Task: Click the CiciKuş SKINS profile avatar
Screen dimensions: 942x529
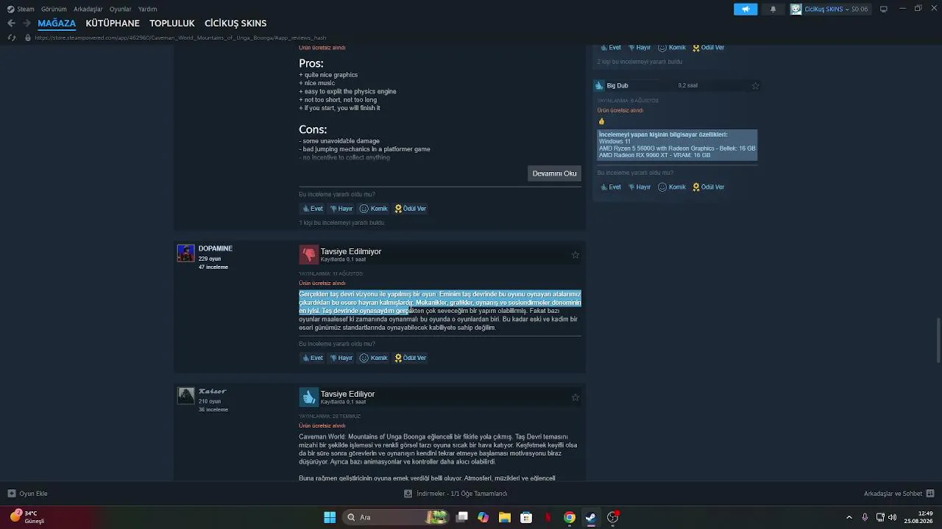Action: 796,9
